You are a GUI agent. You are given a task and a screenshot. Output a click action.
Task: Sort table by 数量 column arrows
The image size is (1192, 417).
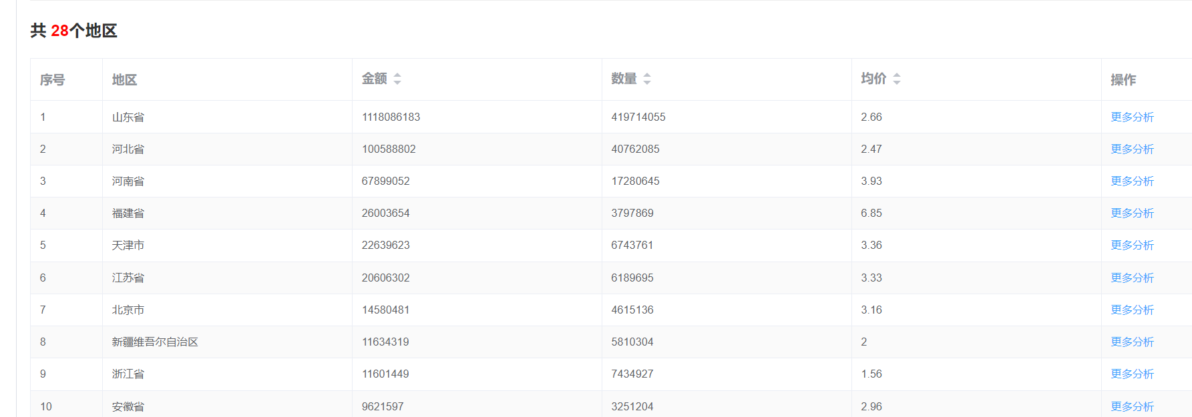(x=647, y=79)
